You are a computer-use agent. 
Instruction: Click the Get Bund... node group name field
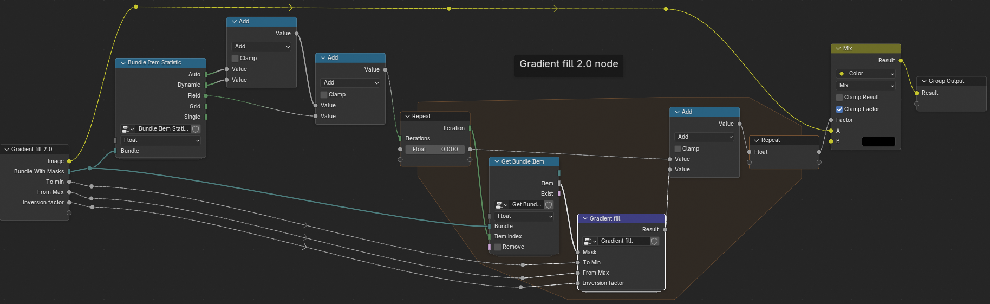526,205
